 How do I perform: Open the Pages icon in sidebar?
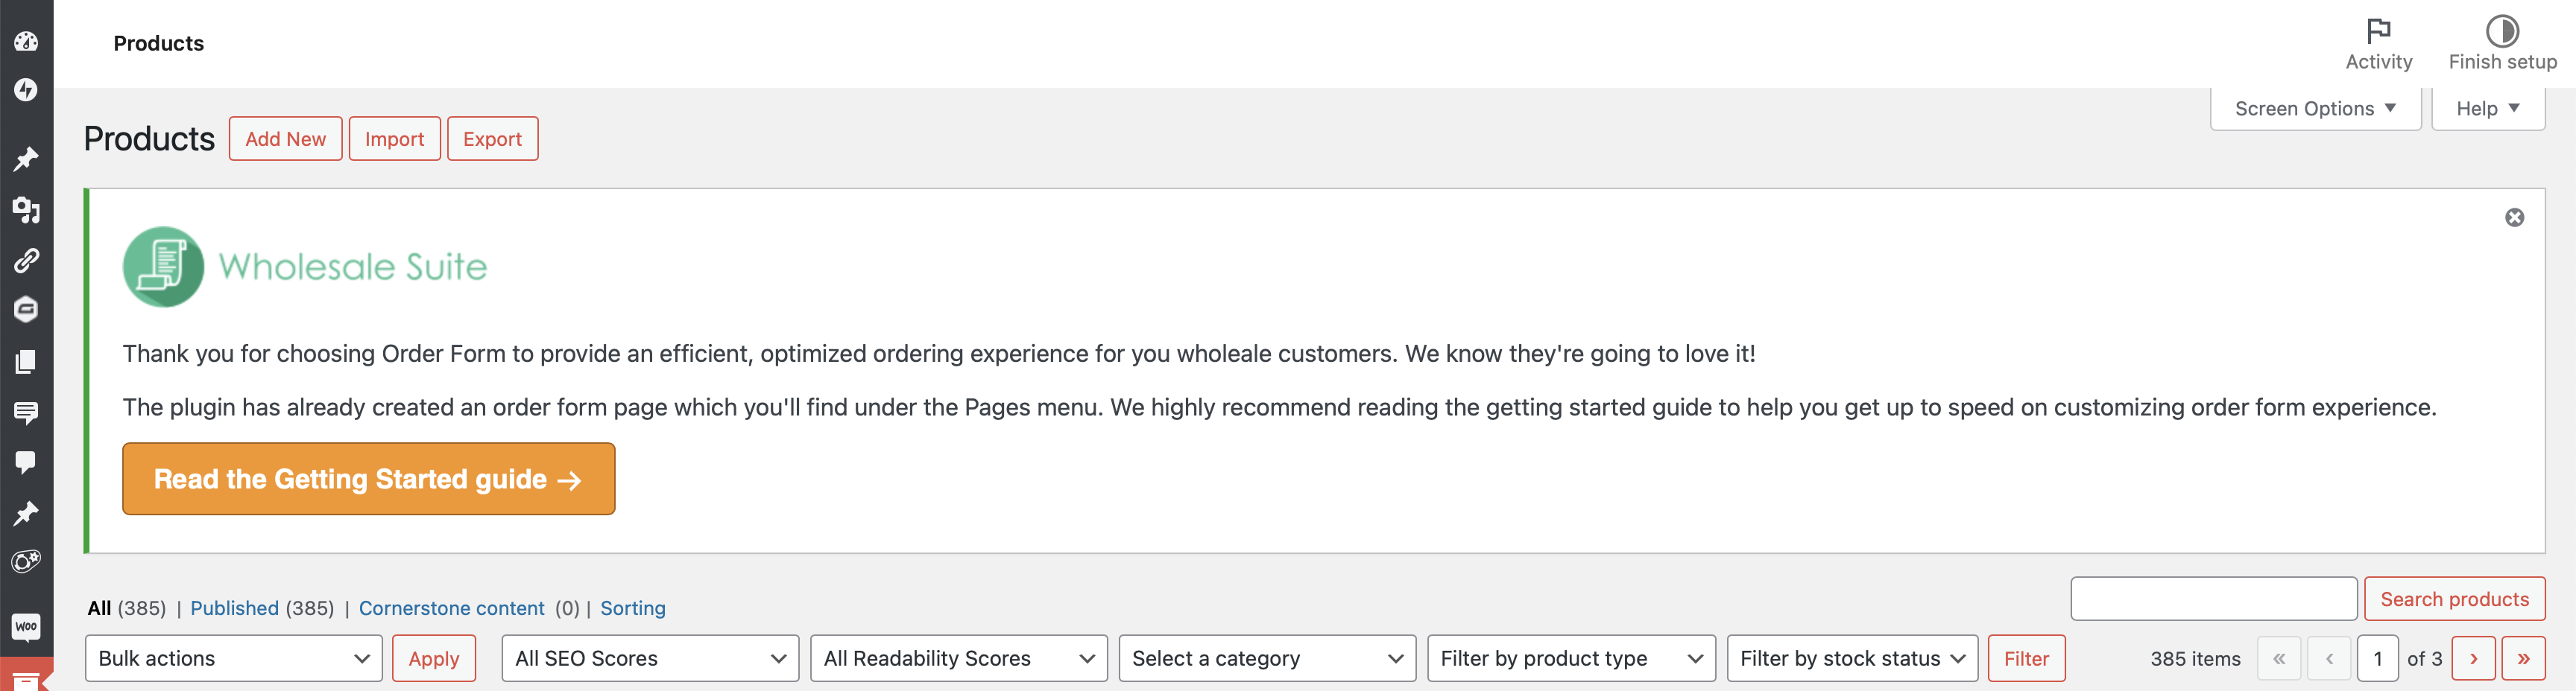(x=26, y=361)
